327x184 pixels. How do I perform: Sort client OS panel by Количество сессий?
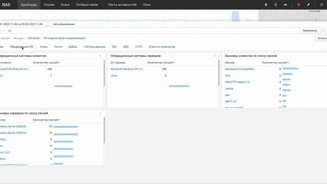point(46,62)
